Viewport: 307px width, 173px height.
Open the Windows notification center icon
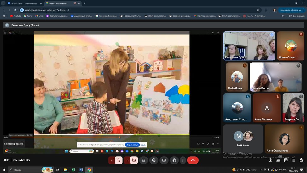pos(302,170)
